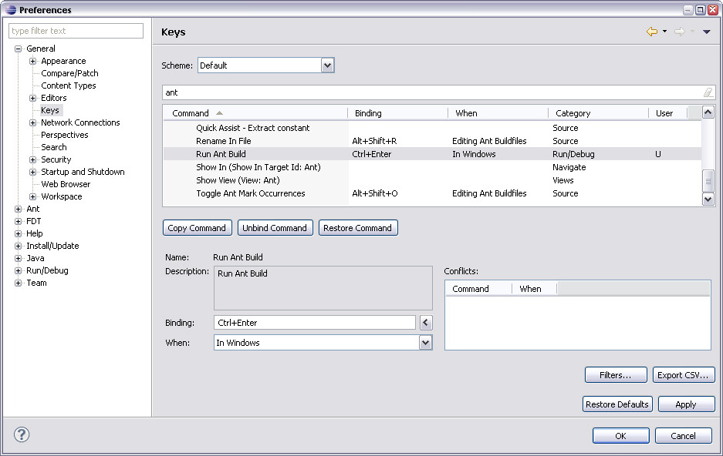The height and width of the screenshot is (456, 723).
Task: Click the Export CSV... button
Action: [684, 375]
